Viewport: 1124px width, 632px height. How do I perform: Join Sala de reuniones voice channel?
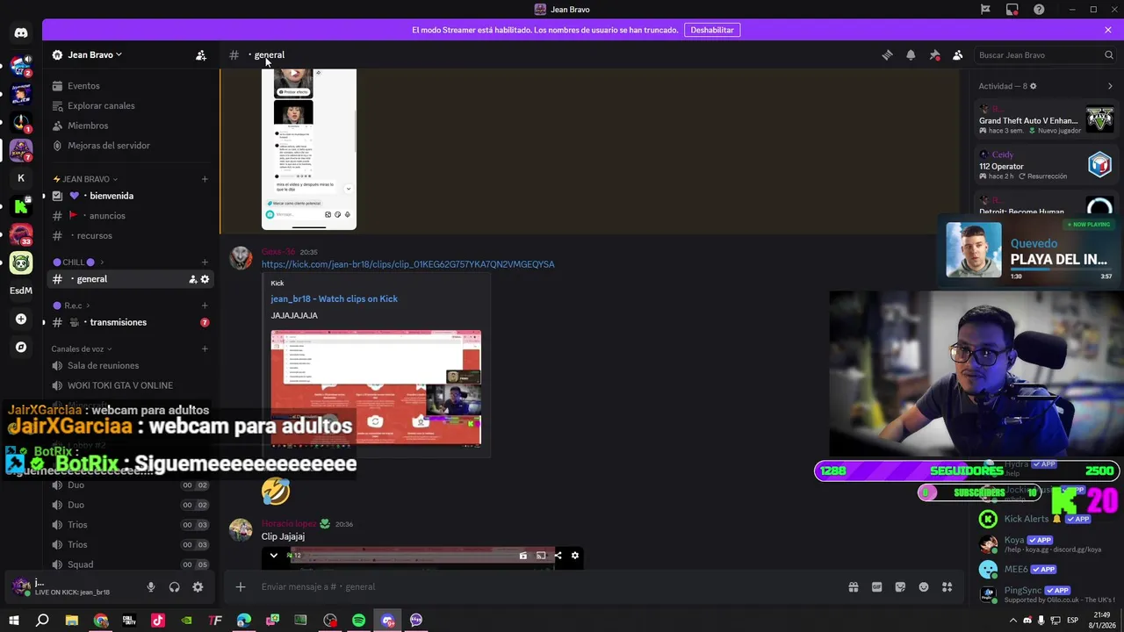pos(130,365)
